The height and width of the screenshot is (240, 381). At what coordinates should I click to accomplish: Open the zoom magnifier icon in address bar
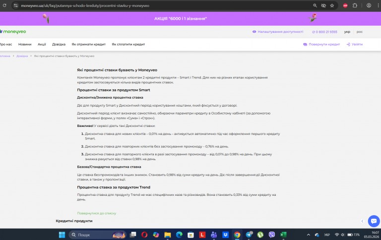pyautogui.click(x=315, y=5)
